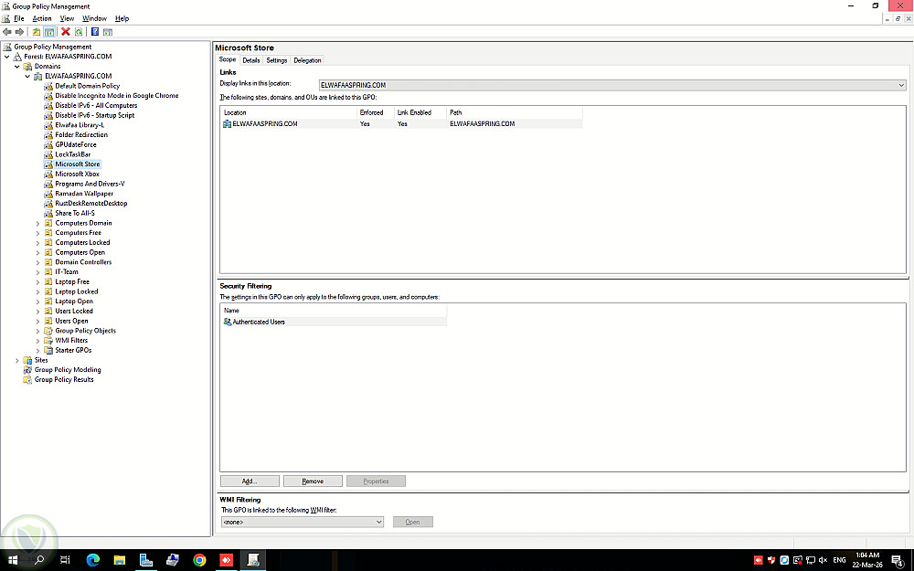Toggle the action pane toolbar icon
The width and height of the screenshot is (914, 571).
pyautogui.click(x=108, y=32)
